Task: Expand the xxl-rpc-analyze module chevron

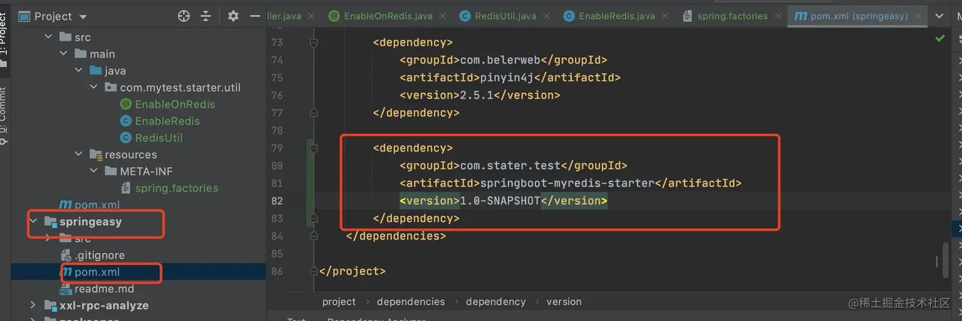Action: pos(33,305)
